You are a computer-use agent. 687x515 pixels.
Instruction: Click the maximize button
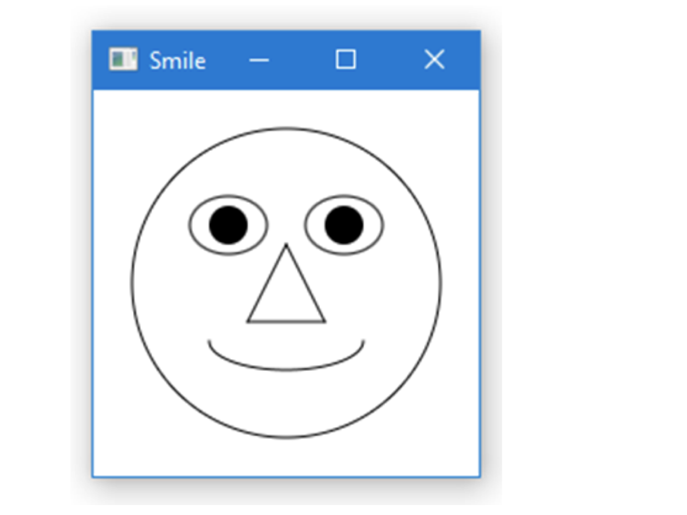(x=346, y=59)
